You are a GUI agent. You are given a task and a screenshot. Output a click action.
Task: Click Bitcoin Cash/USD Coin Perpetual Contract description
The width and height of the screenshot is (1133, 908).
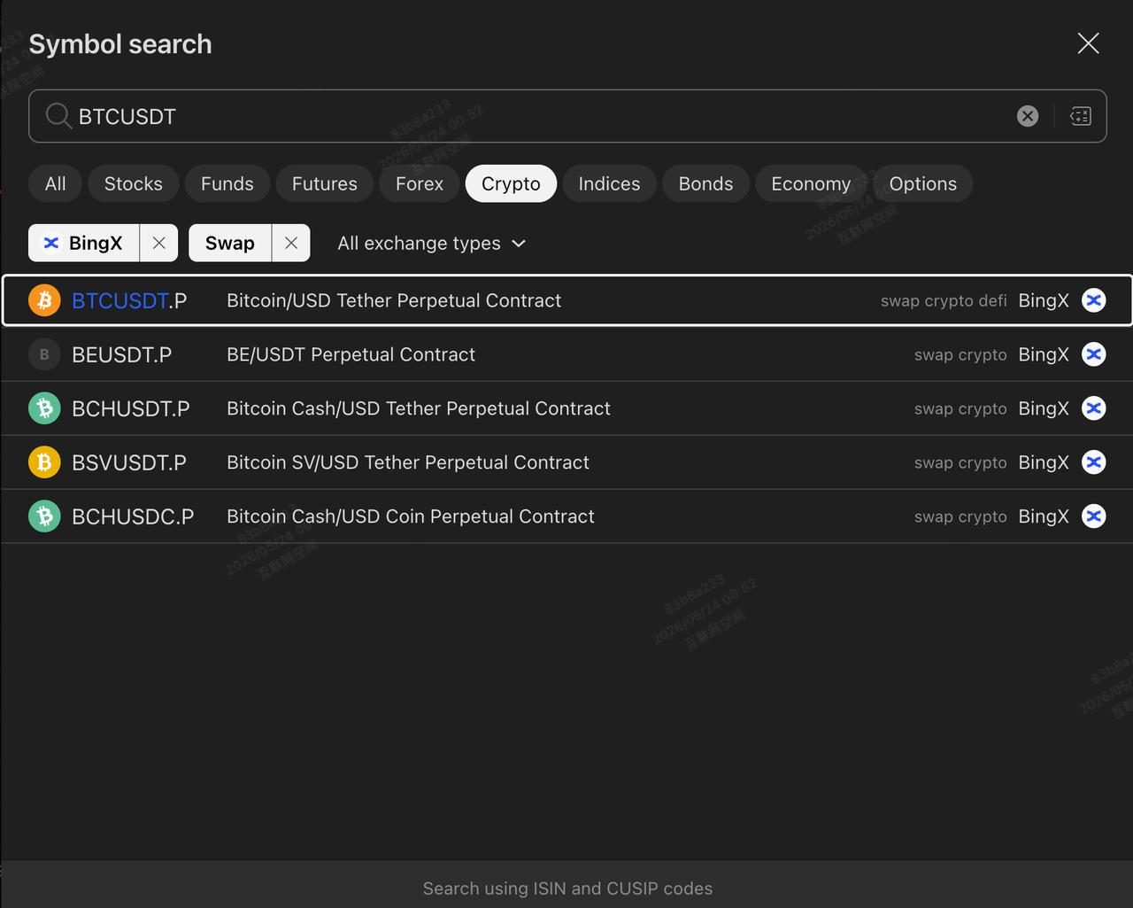pyautogui.click(x=411, y=516)
